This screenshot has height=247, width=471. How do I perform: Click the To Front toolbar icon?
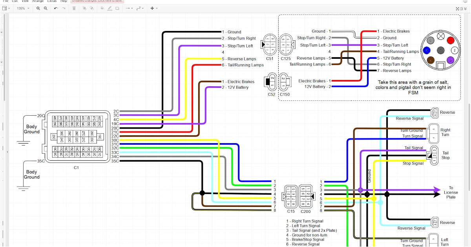pyautogui.click(x=84, y=8)
